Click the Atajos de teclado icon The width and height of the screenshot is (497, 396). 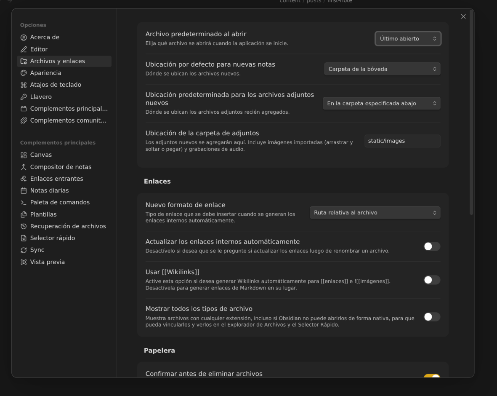tap(24, 85)
